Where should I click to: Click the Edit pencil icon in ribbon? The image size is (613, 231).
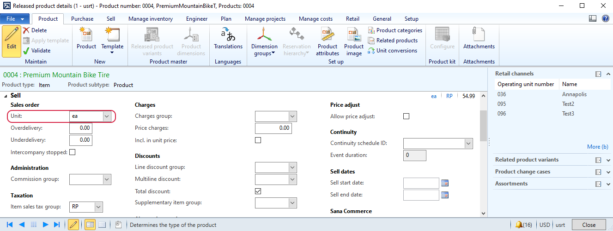pyautogui.click(x=12, y=40)
